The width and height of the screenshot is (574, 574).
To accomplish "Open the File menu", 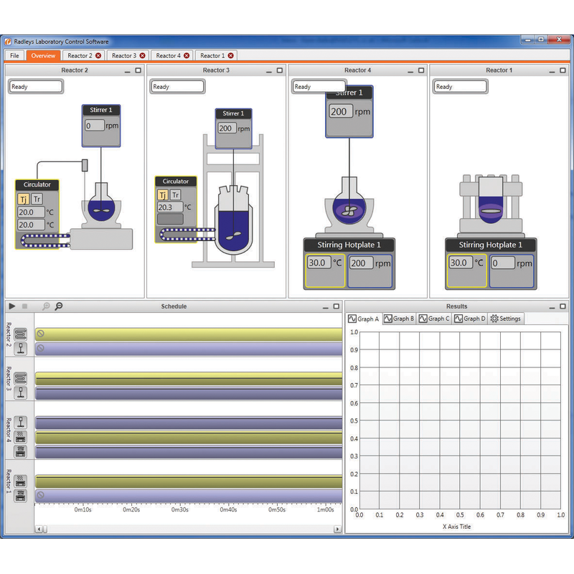I will [x=14, y=55].
